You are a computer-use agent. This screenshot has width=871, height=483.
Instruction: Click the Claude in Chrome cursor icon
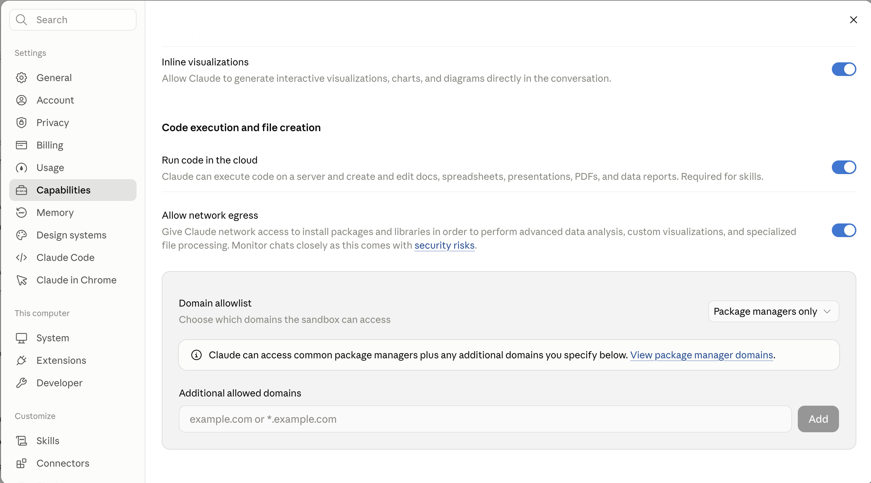(21, 280)
